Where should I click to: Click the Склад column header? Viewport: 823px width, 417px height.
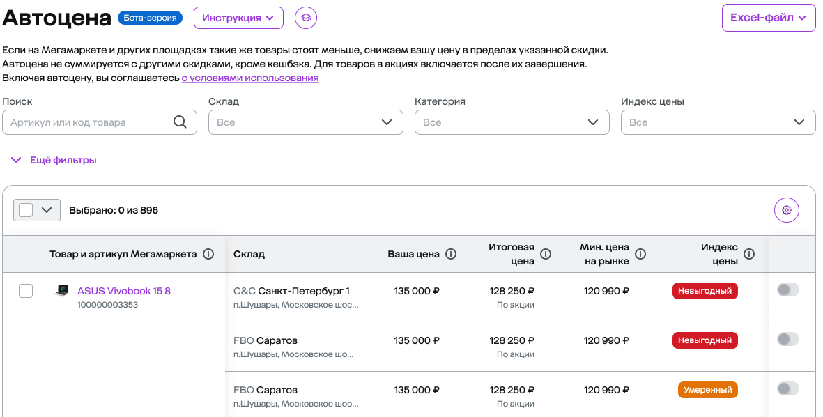(x=249, y=254)
